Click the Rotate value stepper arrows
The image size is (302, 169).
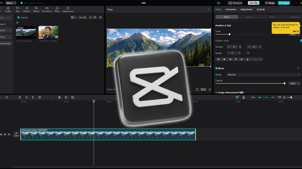coord(239,53)
